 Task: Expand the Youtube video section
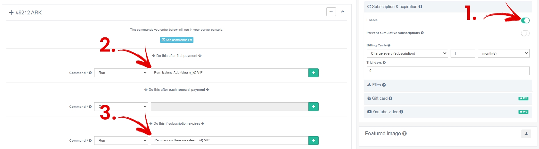tap(385, 112)
